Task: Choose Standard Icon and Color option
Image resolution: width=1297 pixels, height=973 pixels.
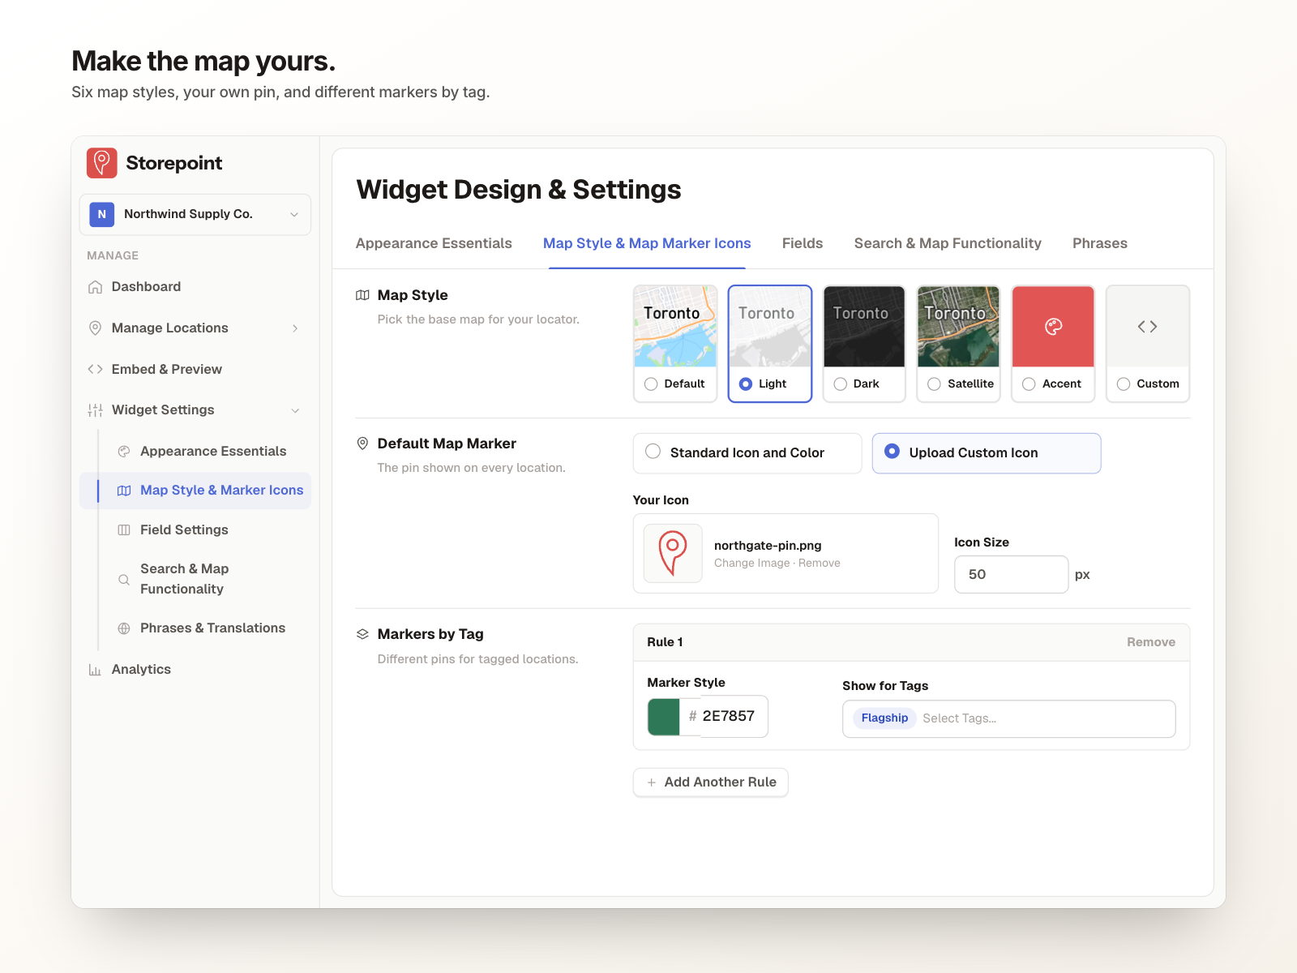Action: point(747,453)
